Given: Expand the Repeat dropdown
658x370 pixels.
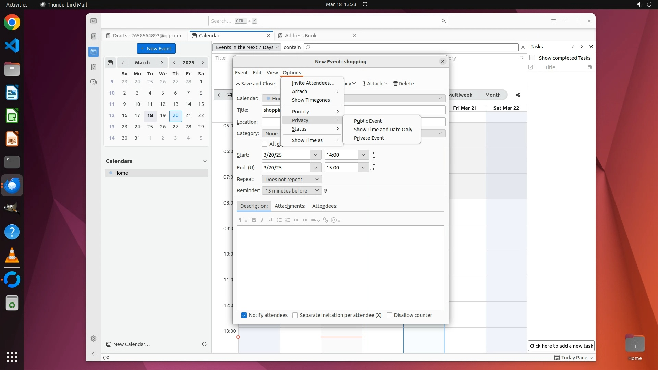Looking at the screenshot, I should point(291,179).
